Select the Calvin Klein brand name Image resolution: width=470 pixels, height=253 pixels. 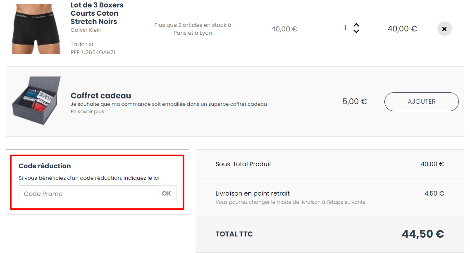click(86, 30)
